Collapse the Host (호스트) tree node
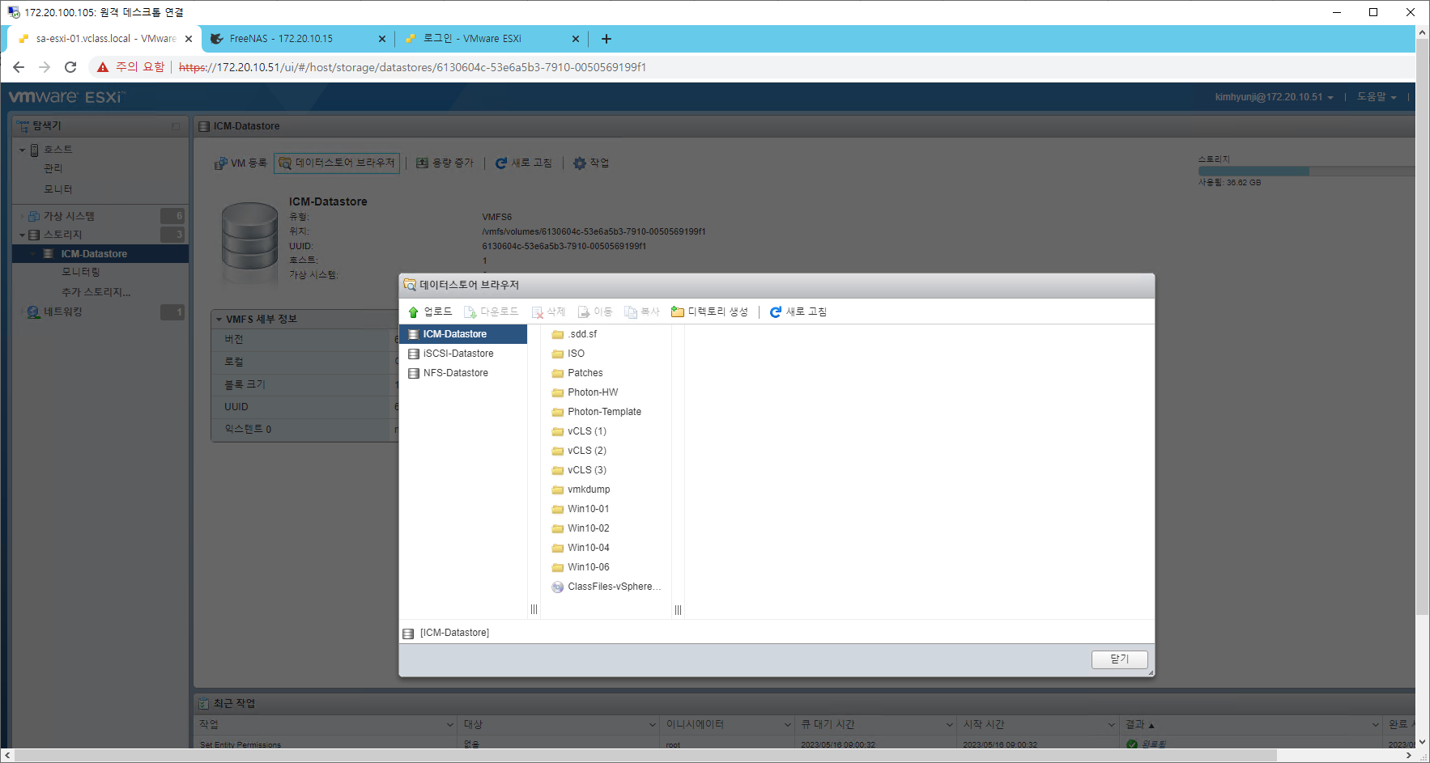The height and width of the screenshot is (763, 1430). (x=23, y=150)
